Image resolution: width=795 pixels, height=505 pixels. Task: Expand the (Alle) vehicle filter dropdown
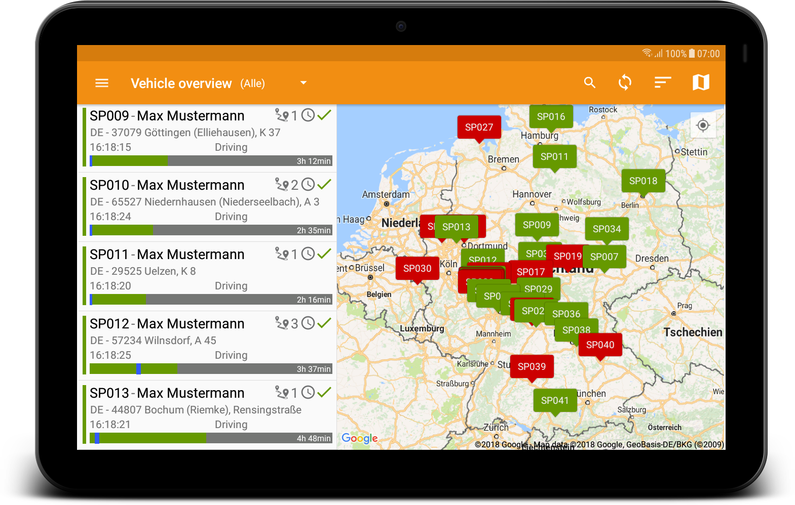point(304,83)
